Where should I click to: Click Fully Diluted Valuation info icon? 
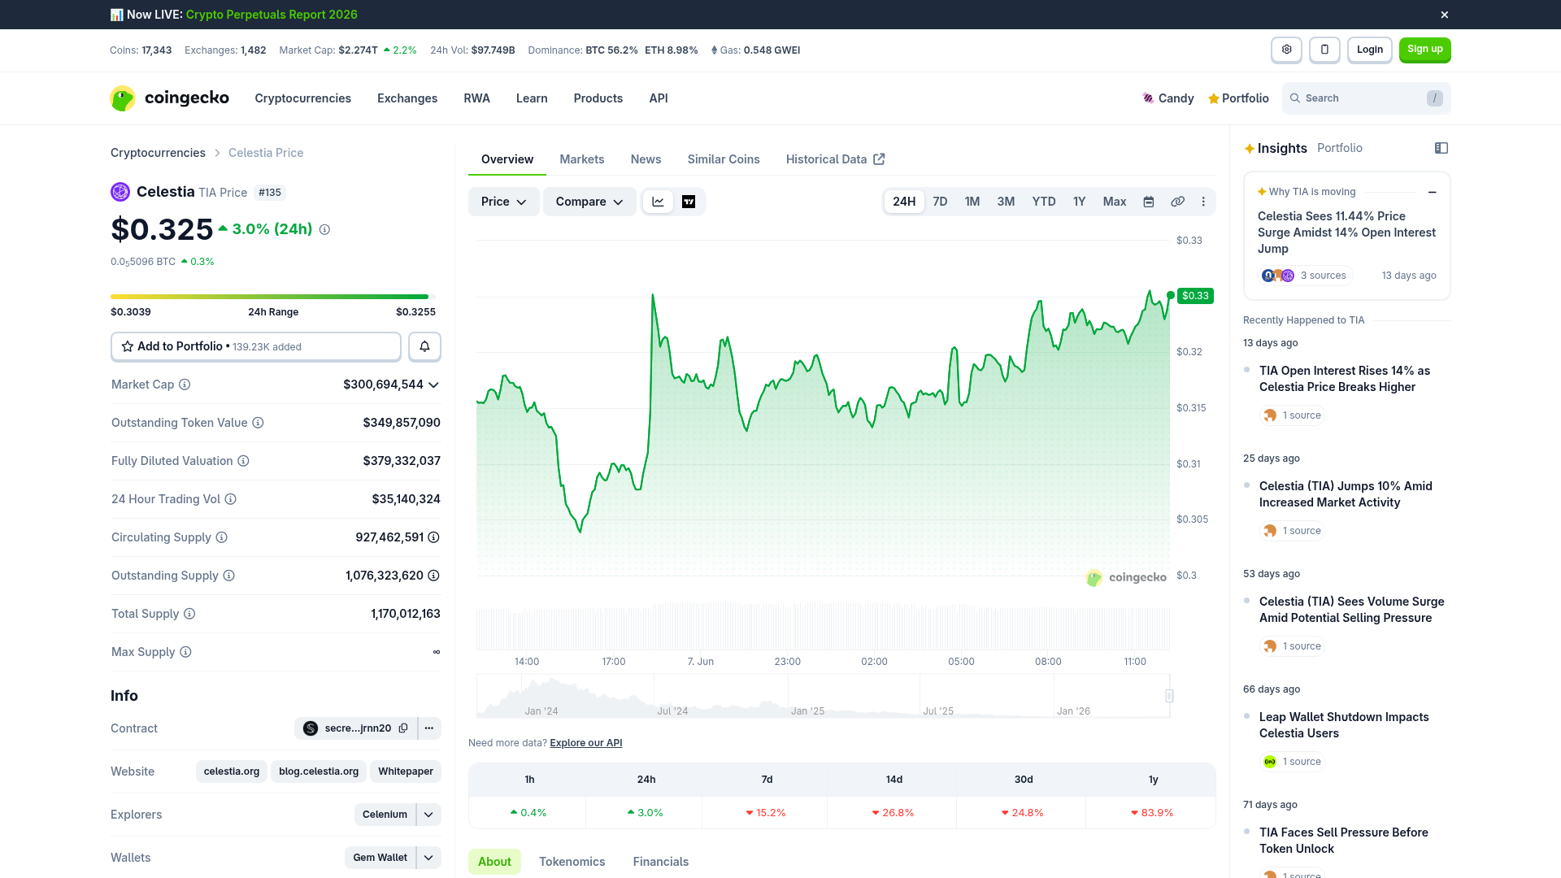[x=243, y=461]
